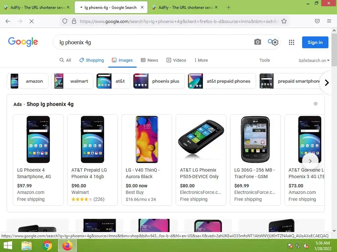Select the Images tab

point(122,60)
